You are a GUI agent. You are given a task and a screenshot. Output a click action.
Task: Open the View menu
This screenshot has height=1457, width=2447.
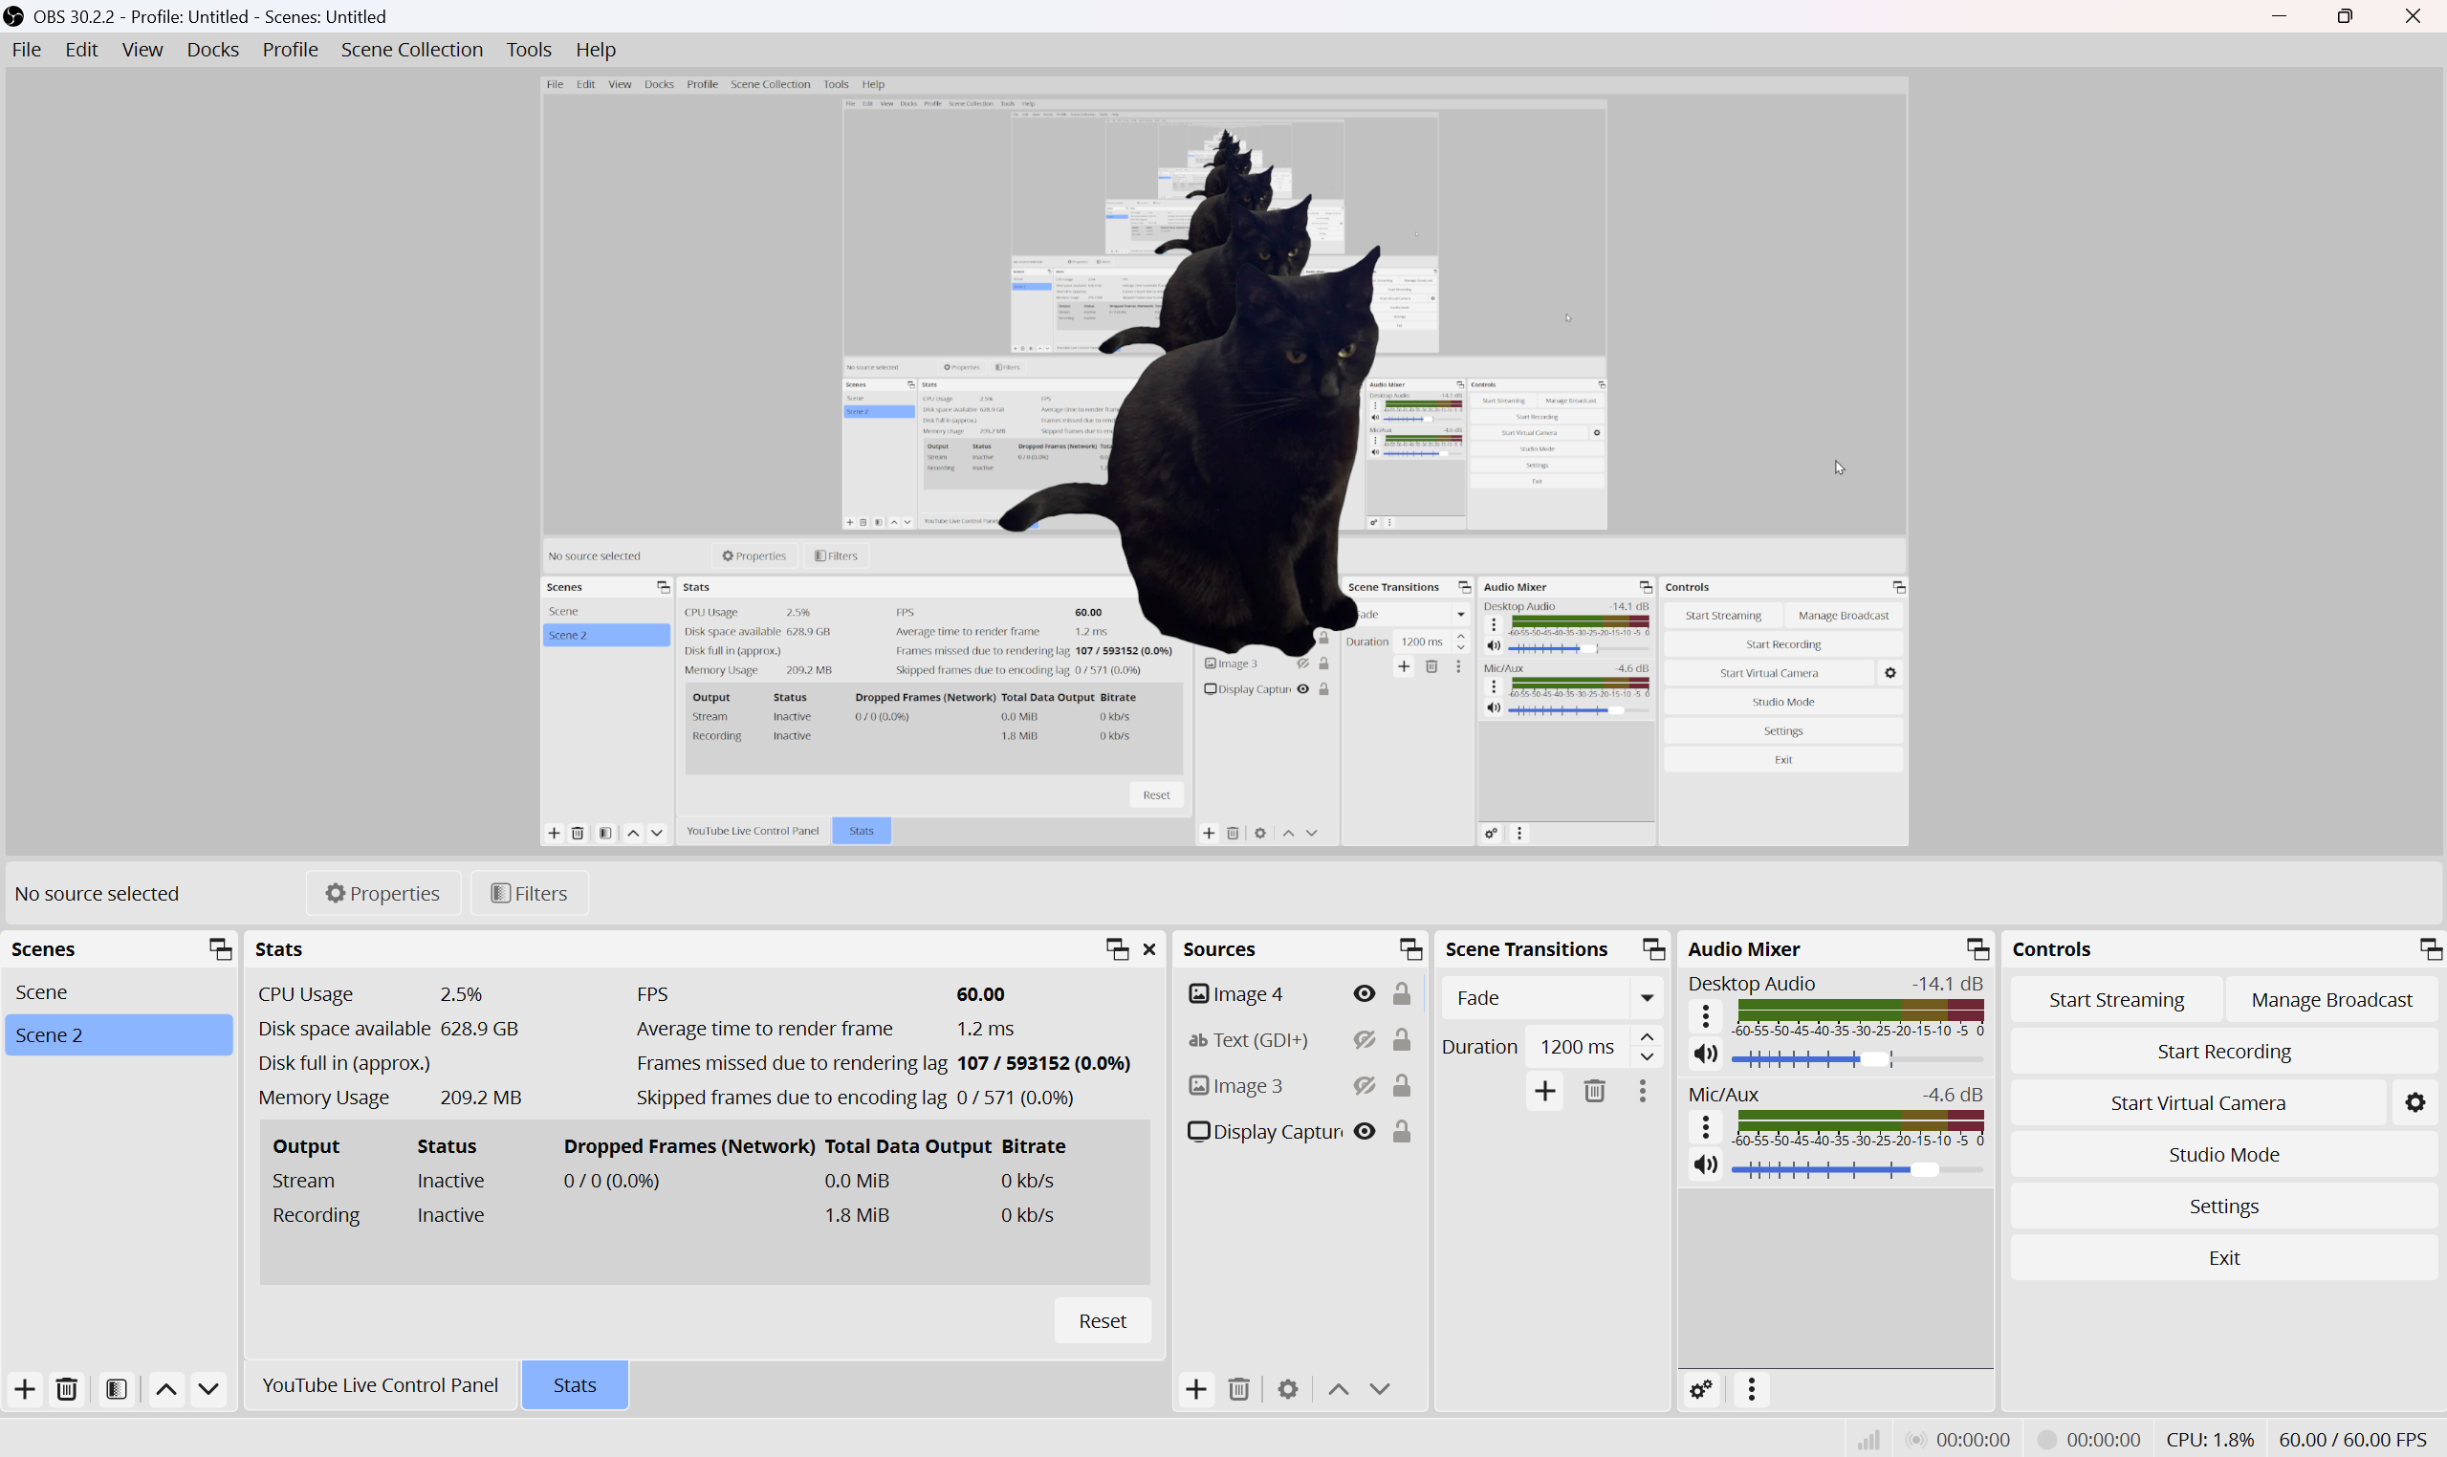[142, 49]
